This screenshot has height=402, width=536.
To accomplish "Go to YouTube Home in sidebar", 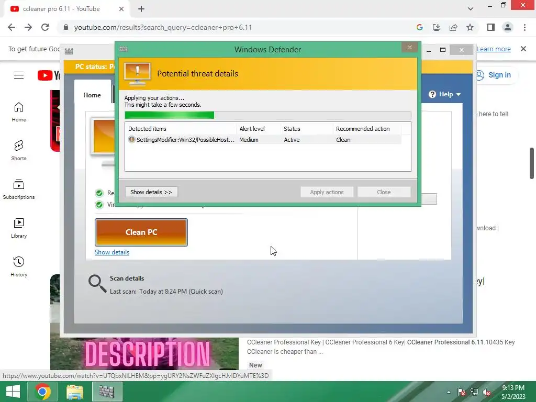I will pos(19,112).
